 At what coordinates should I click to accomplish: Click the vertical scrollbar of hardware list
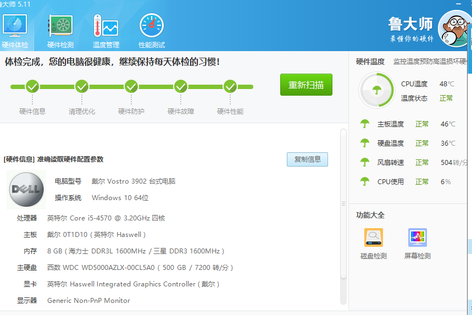343,205
